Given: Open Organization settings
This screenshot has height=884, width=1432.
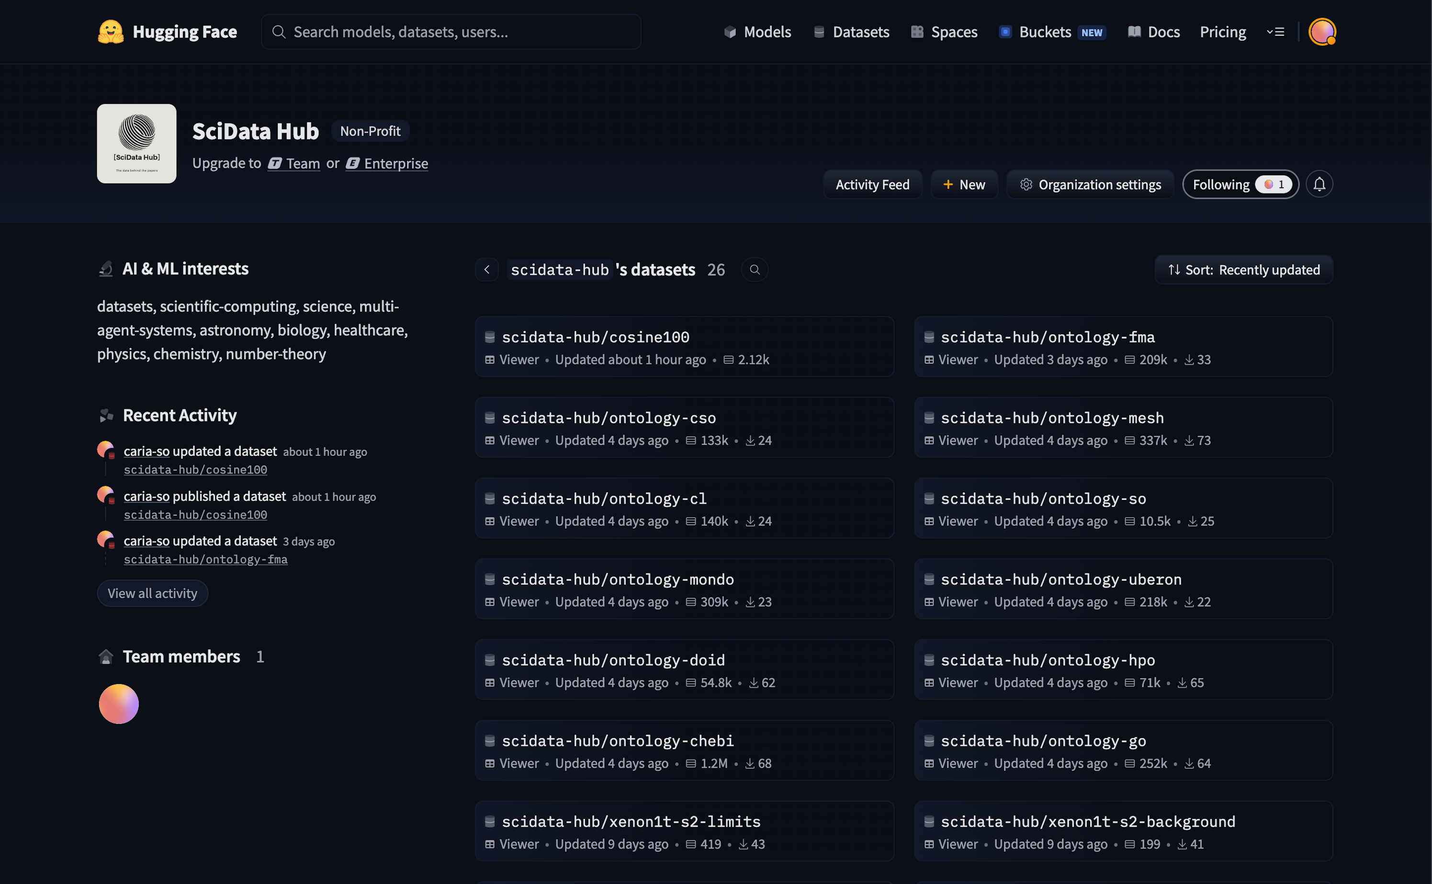Looking at the screenshot, I should (1090, 184).
